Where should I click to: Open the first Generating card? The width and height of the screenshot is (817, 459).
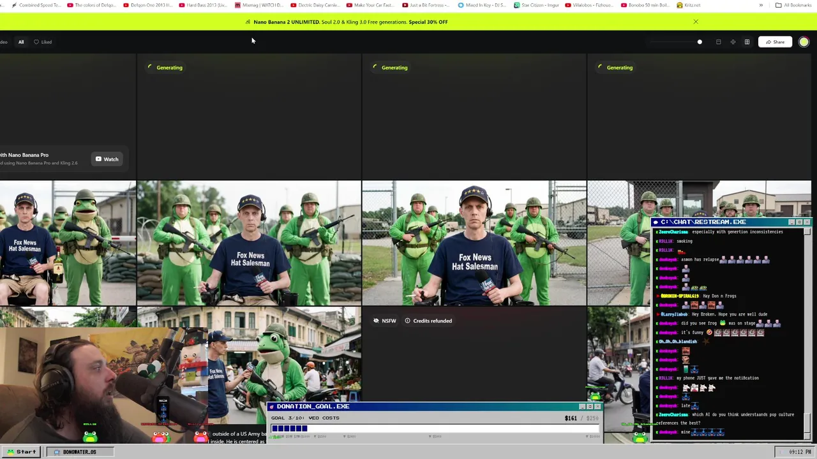pyautogui.click(x=249, y=117)
